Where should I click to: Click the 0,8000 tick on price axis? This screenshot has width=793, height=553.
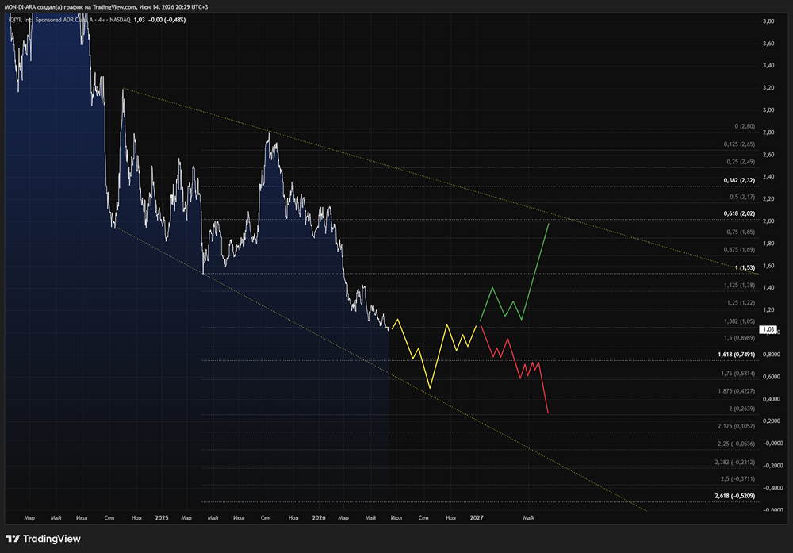coord(772,354)
